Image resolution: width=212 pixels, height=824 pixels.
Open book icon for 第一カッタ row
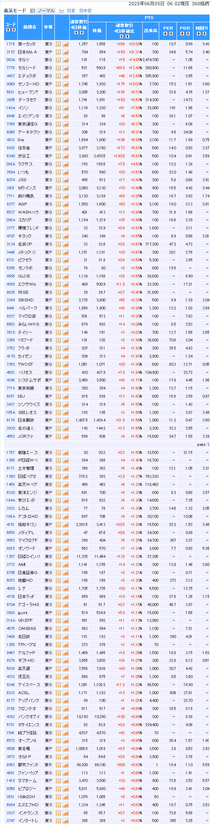(58, 44)
